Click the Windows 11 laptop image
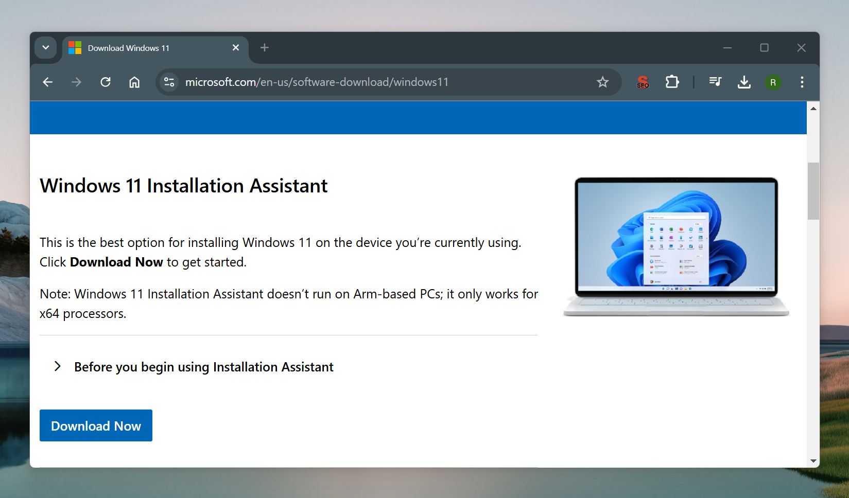Image resolution: width=849 pixels, height=498 pixels. pyautogui.click(x=676, y=246)
